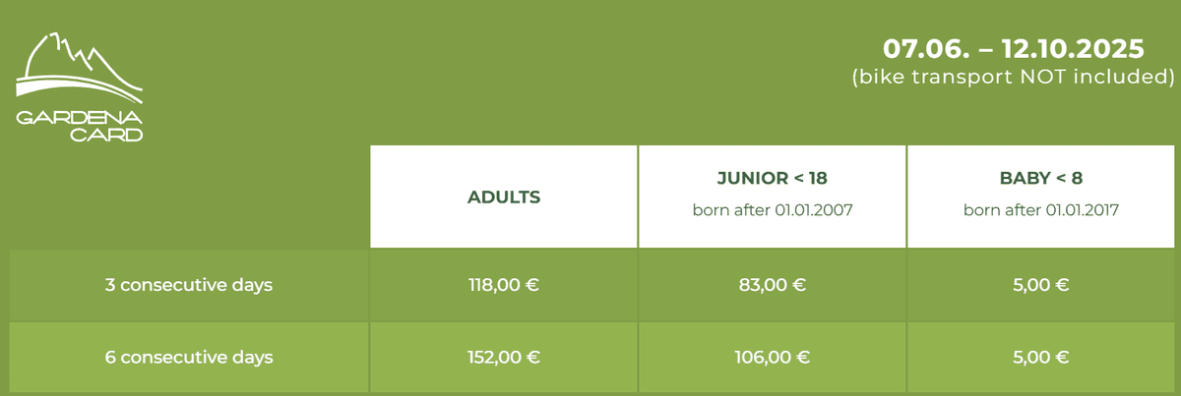Viewport: 1181px width, 396px height.
Task: Click the ADULTS column header
Action: (x=504, y=197)
